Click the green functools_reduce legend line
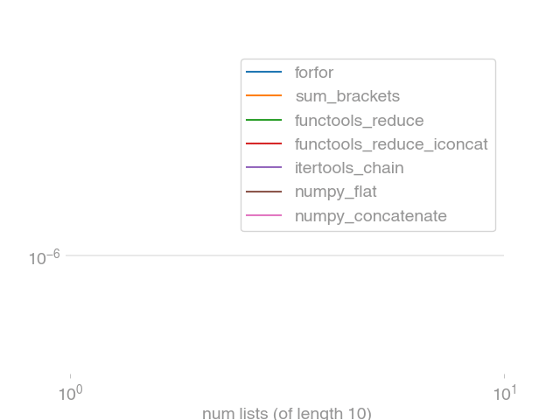The height and width of the screenshot is (420, 560). tap(264, 120)
